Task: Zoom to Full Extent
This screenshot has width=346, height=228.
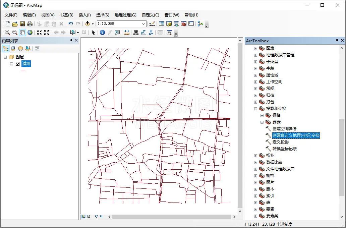Action: pos(30,32)
